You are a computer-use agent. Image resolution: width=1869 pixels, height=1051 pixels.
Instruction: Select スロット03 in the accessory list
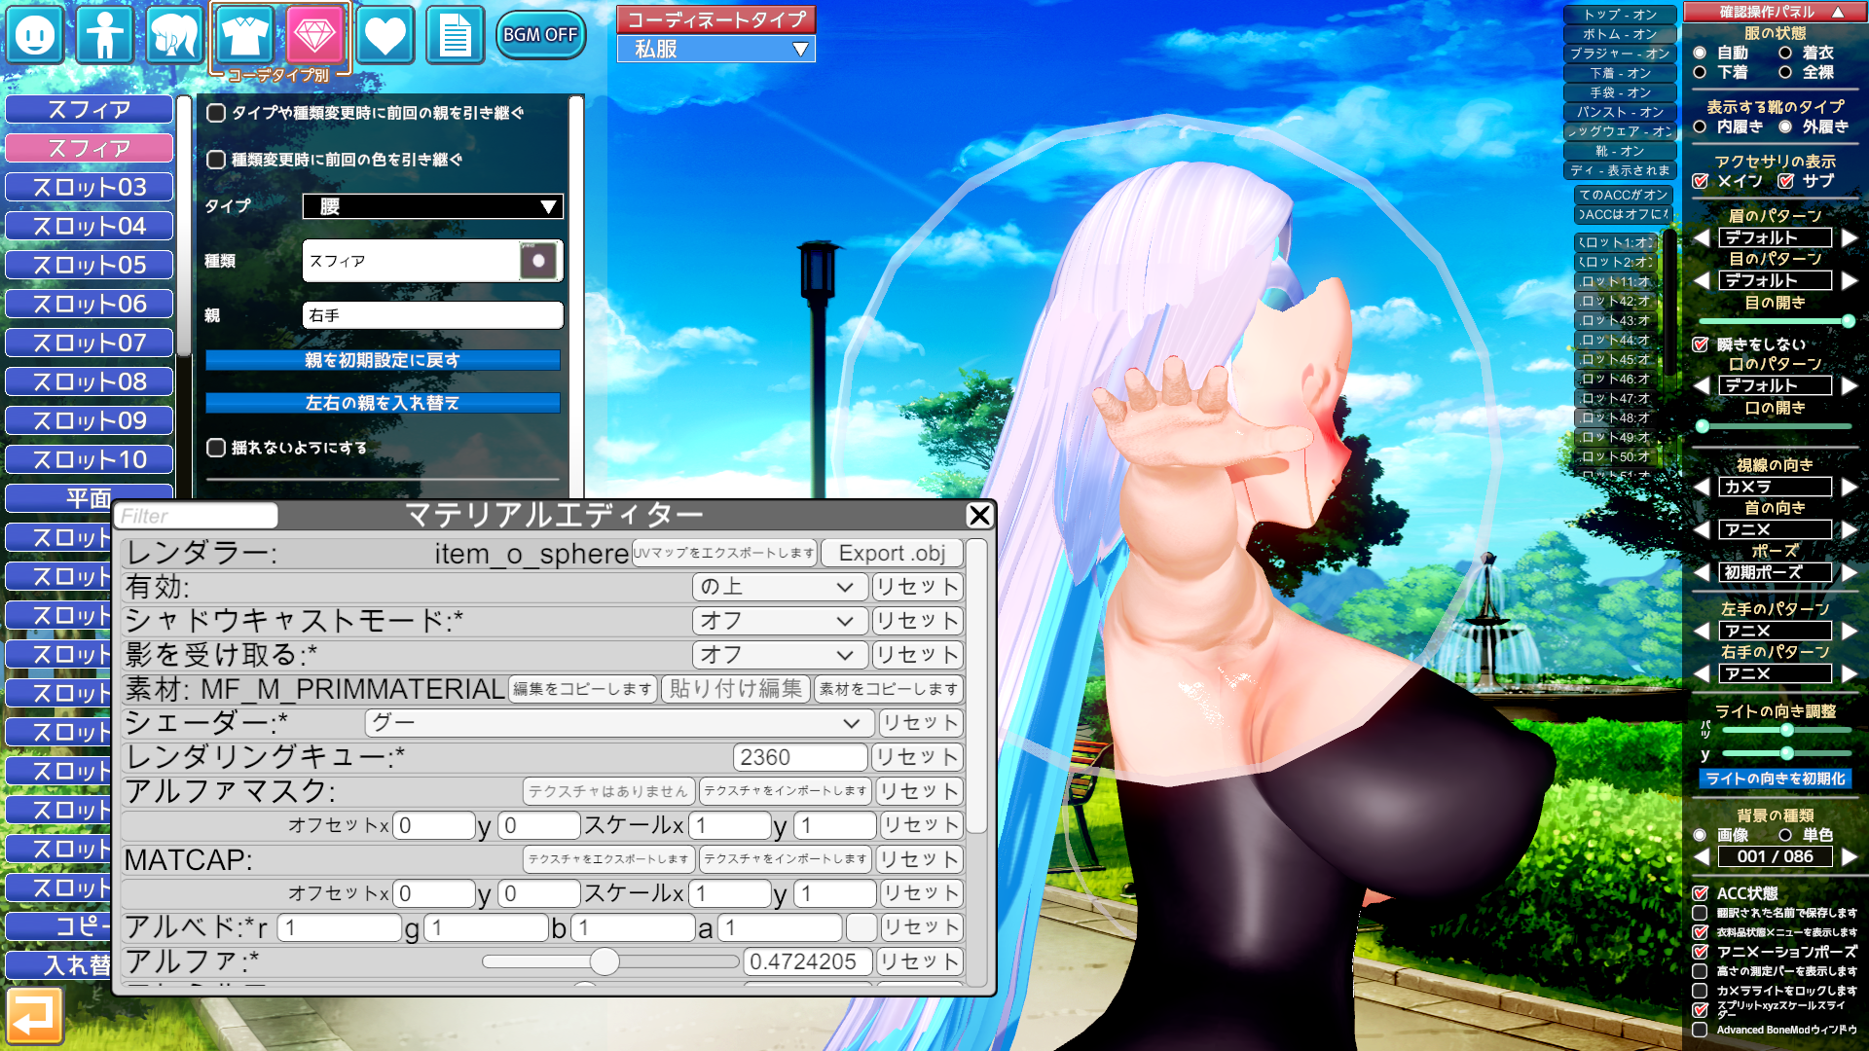89,187
